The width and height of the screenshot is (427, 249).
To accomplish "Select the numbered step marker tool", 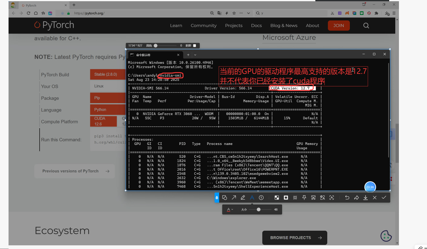I will click(261, 197).
